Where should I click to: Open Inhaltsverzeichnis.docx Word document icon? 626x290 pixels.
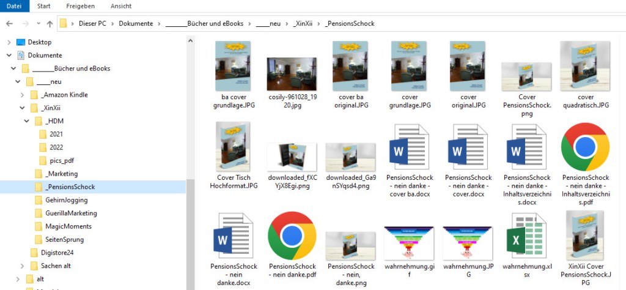(526, 147)
